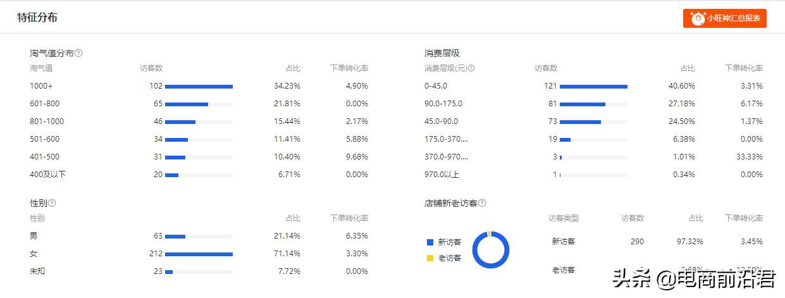
Task: Click the 访客类型 column header
Action: pyautogui.click(x=564, y=218)
